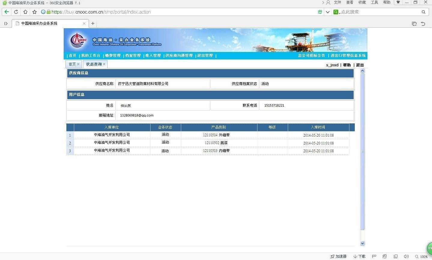The height and width of the screenshot is (260, 432).
Task: Open 我的工作台 navigation item
Action: click(90, 56)
